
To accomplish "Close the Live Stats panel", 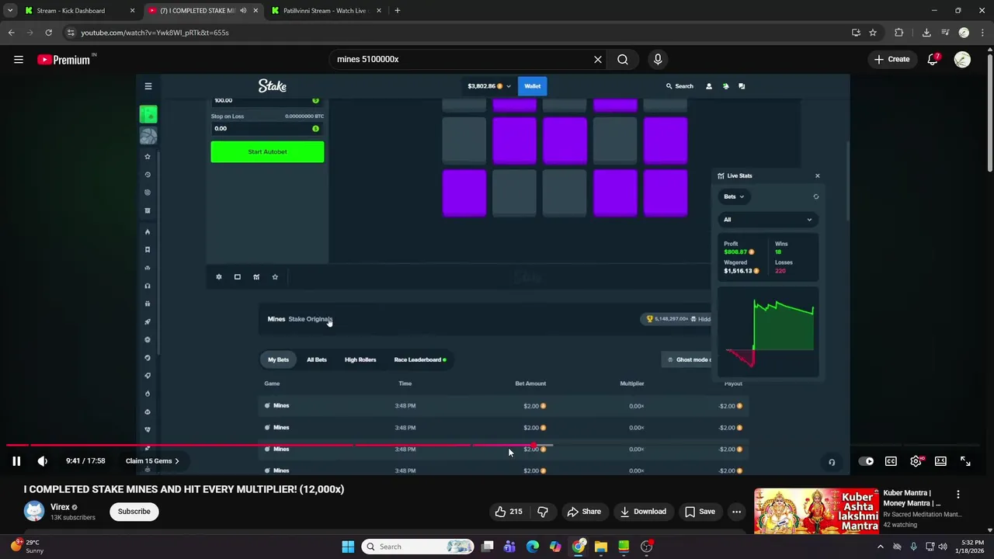I will (x=817, y=176).
